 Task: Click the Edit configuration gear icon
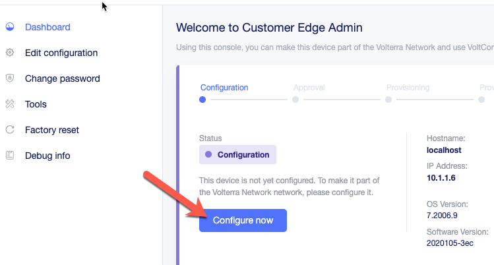(x=9, y=53)
